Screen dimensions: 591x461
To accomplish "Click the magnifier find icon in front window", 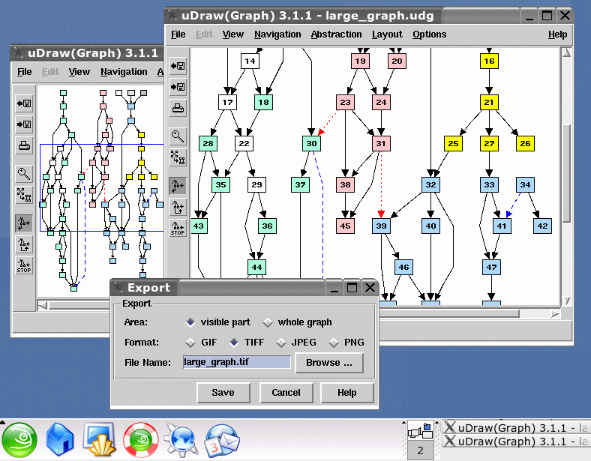I will tap(178, 136).
